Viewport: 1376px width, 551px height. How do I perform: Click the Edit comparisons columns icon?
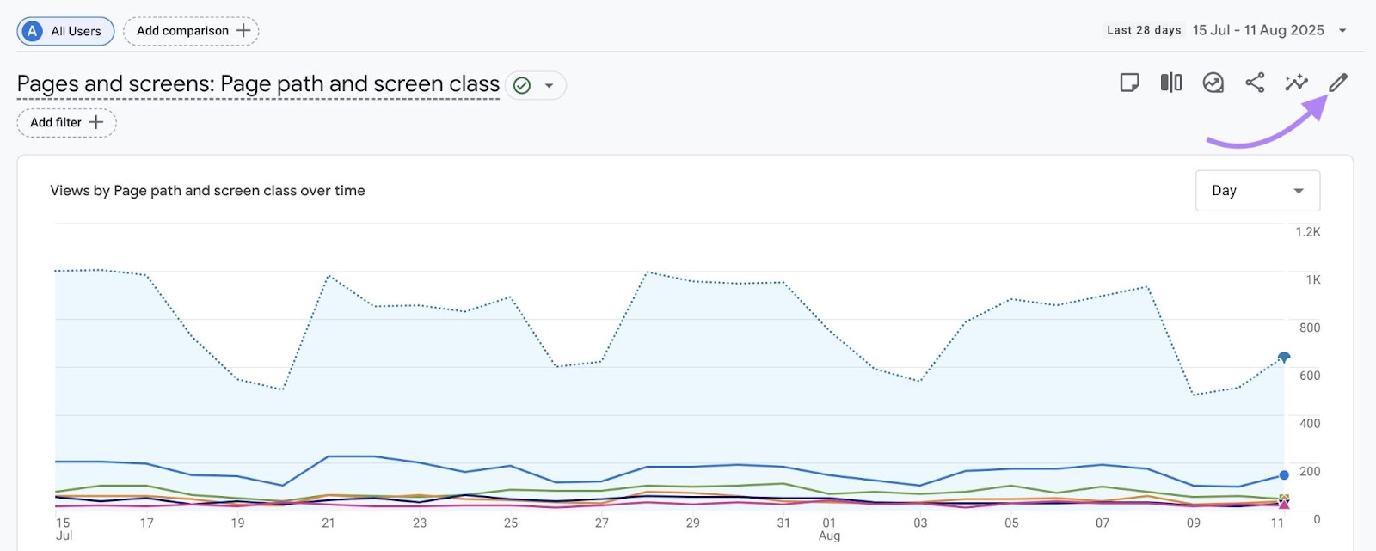click(x=1171, y=83)
